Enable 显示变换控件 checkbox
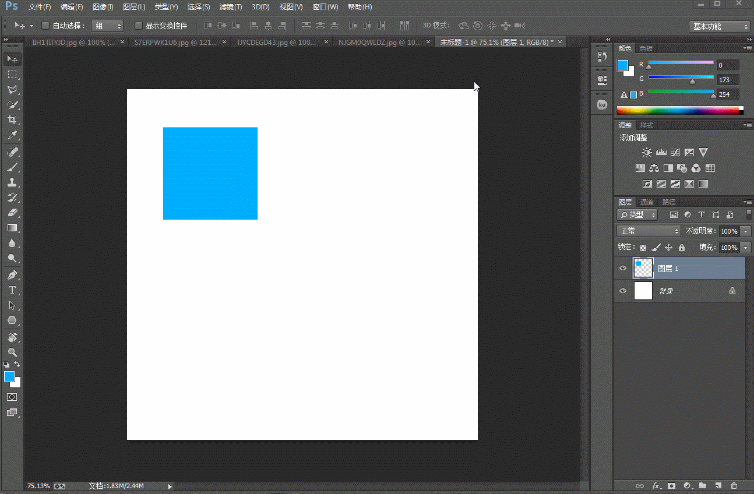 [139, 26]
